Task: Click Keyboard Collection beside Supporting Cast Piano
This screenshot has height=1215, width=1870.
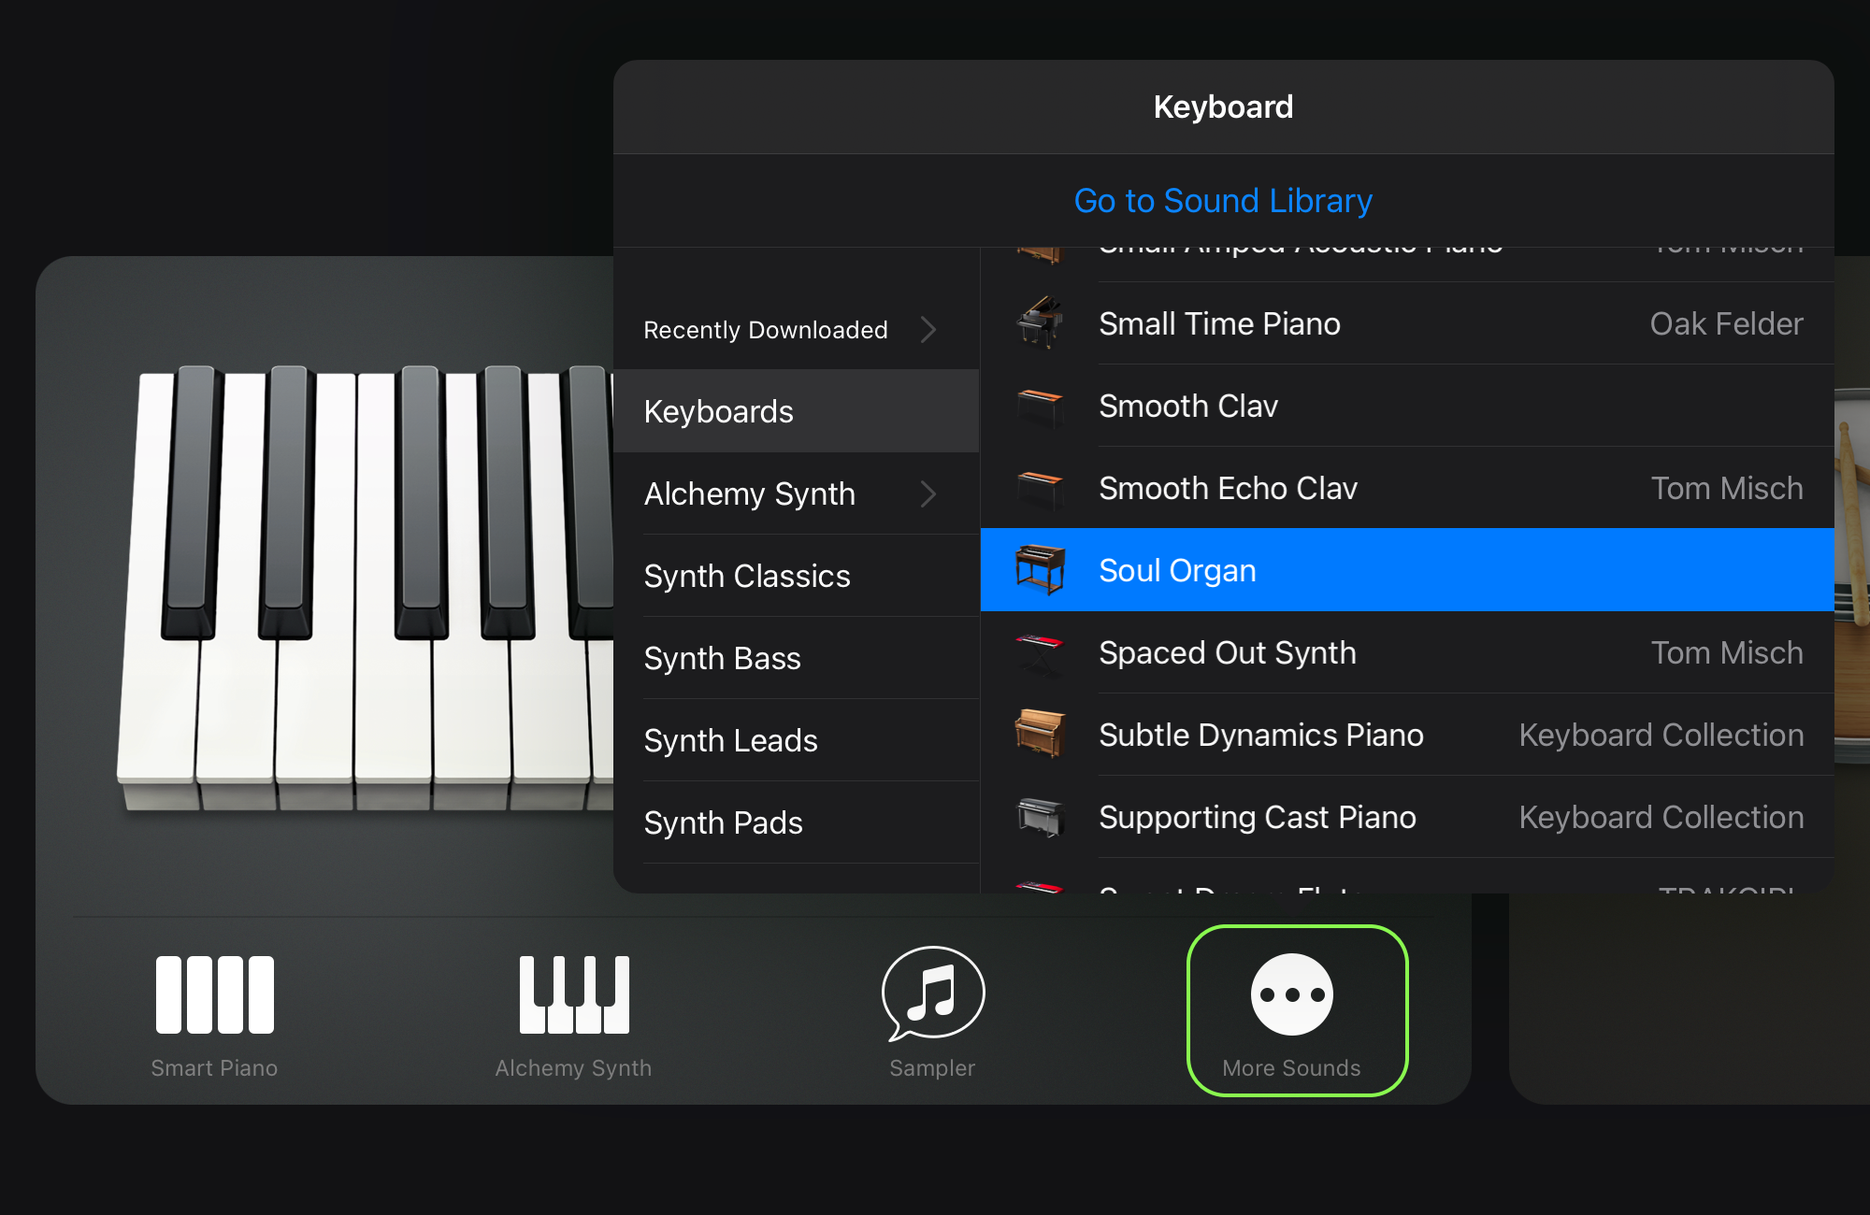Action: [1661, 817]
